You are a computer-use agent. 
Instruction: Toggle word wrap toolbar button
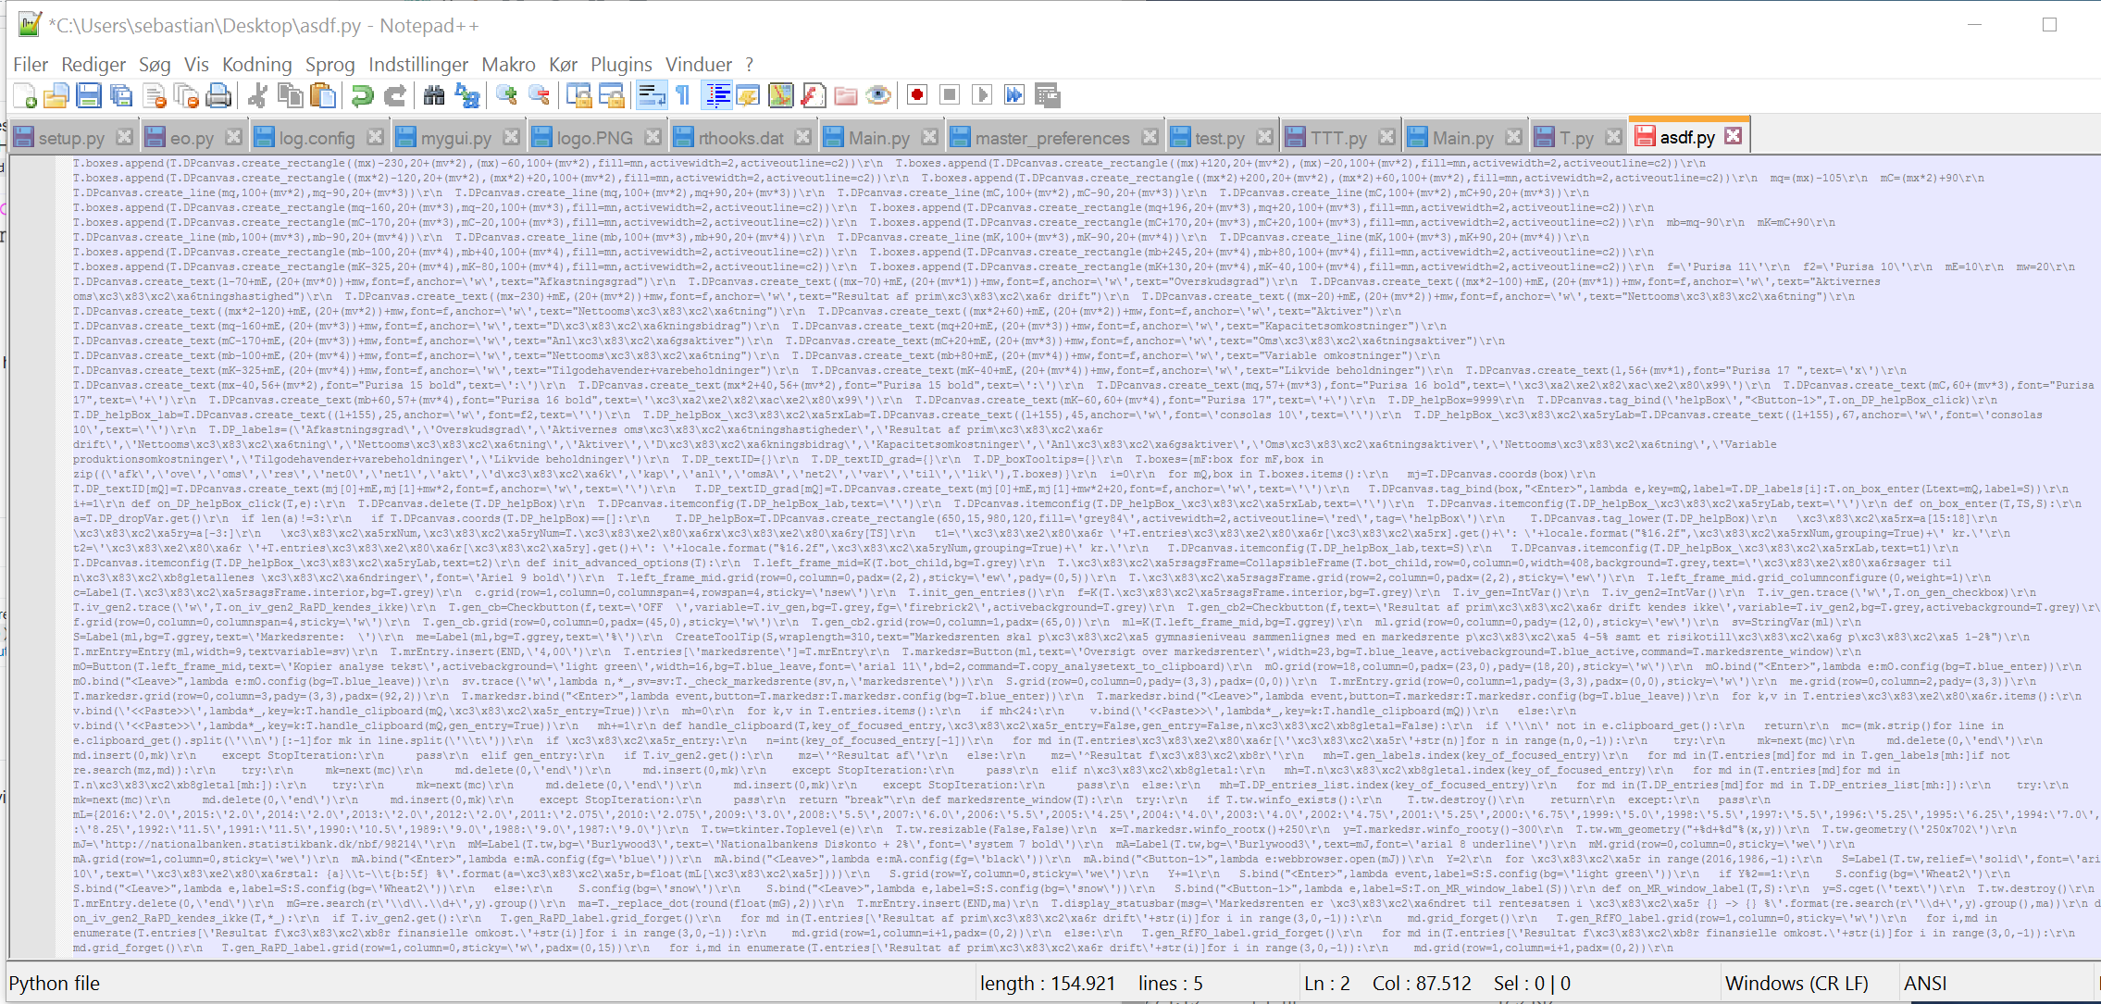pos(651,95)
